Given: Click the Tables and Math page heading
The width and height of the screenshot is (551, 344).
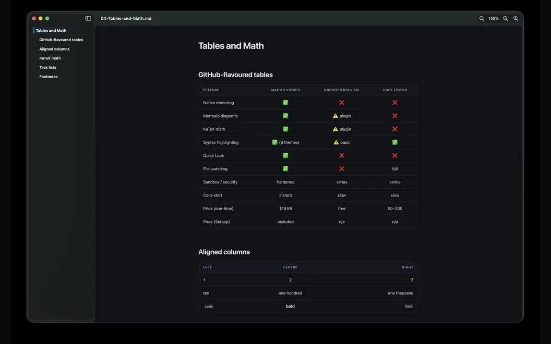Looking at the screenshot, I should click(231, 46).
